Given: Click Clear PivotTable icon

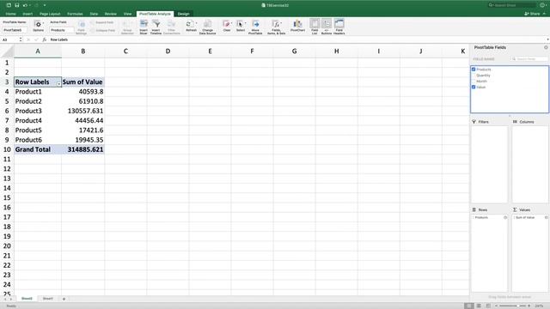Looking at the screenshot, I should pyautogui.click(x=226, y=24).
